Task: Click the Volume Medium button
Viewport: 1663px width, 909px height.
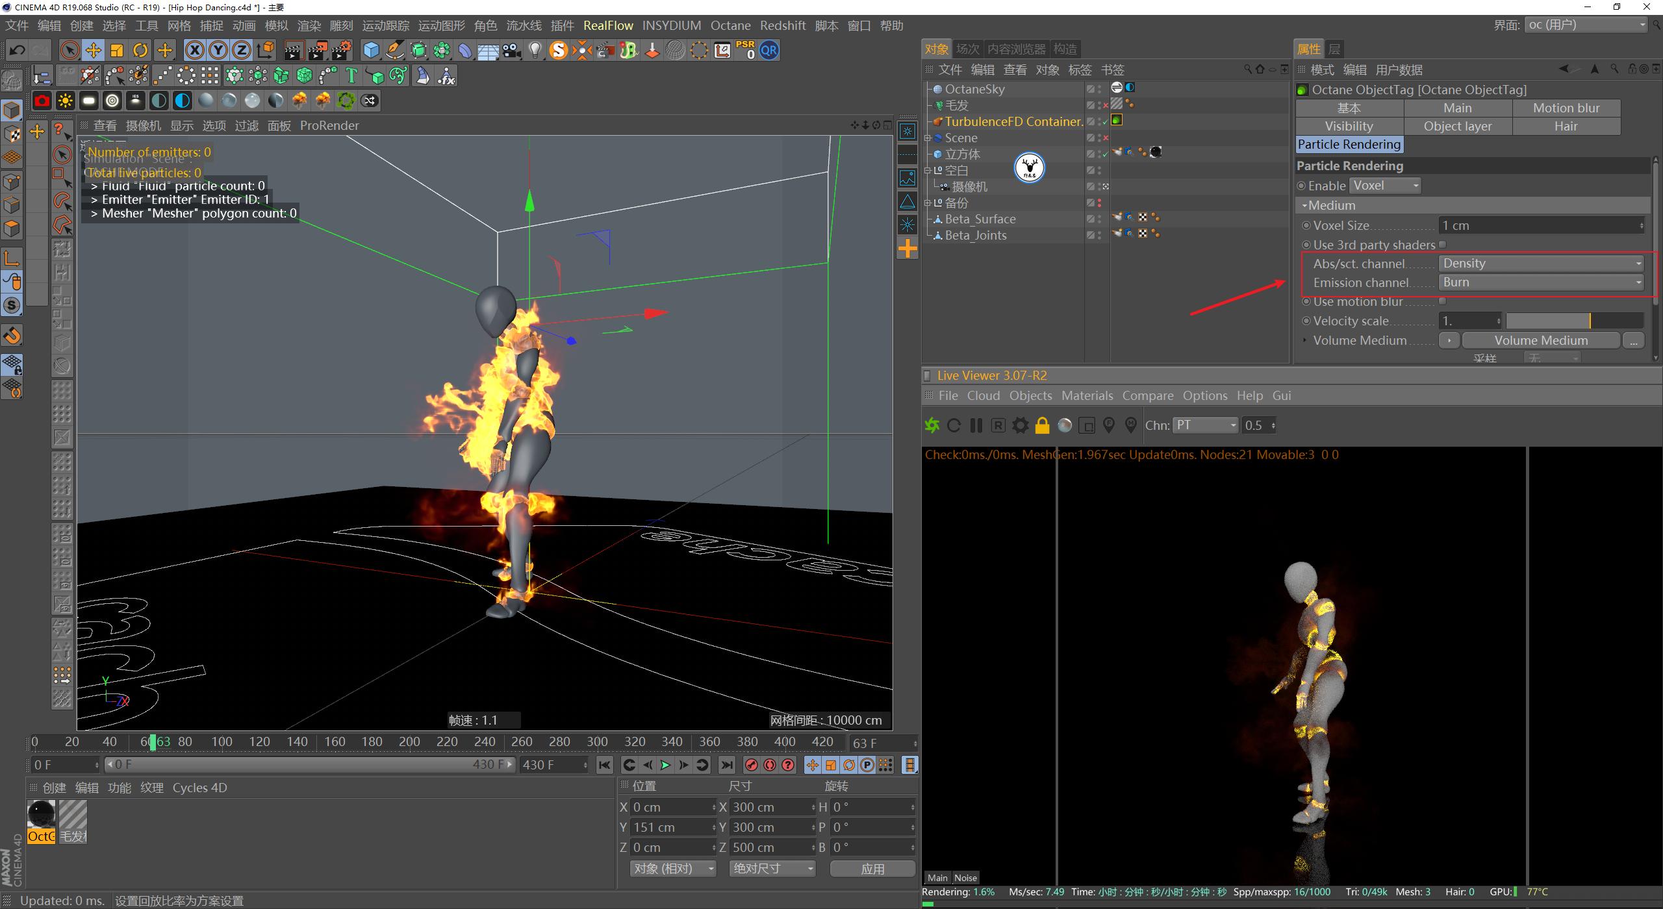Action: (1540, 340)
